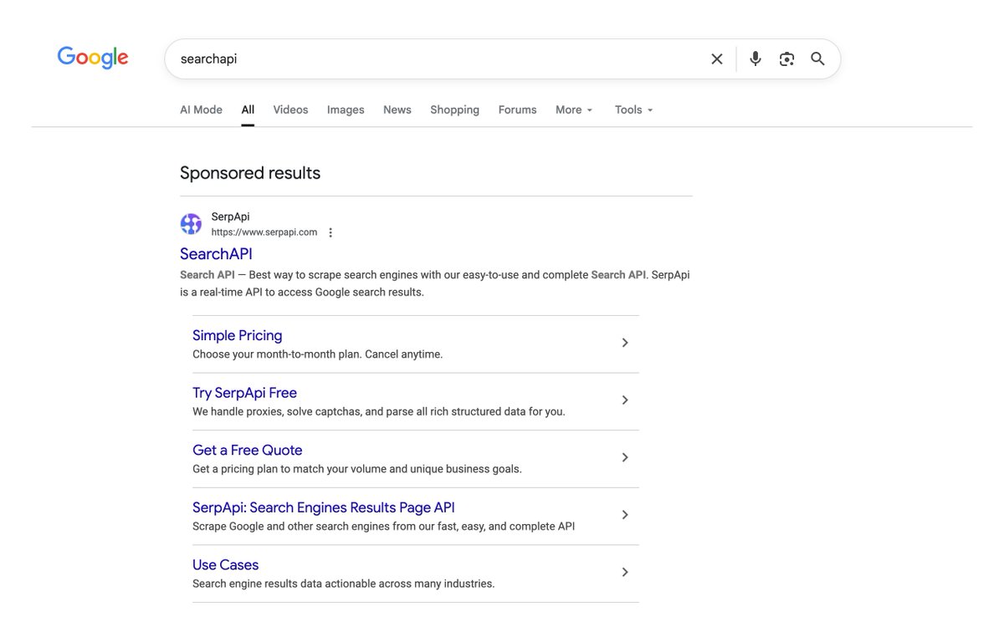Click chevron arrow next to Try SerpApi Free
The width and height of the screenshot is (1004, 642).
click(x=625, y=400)
